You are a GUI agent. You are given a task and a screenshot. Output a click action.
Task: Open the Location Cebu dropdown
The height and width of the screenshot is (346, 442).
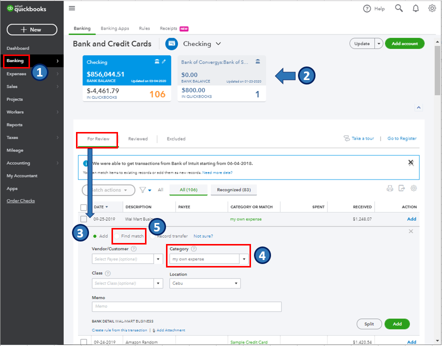205,283
